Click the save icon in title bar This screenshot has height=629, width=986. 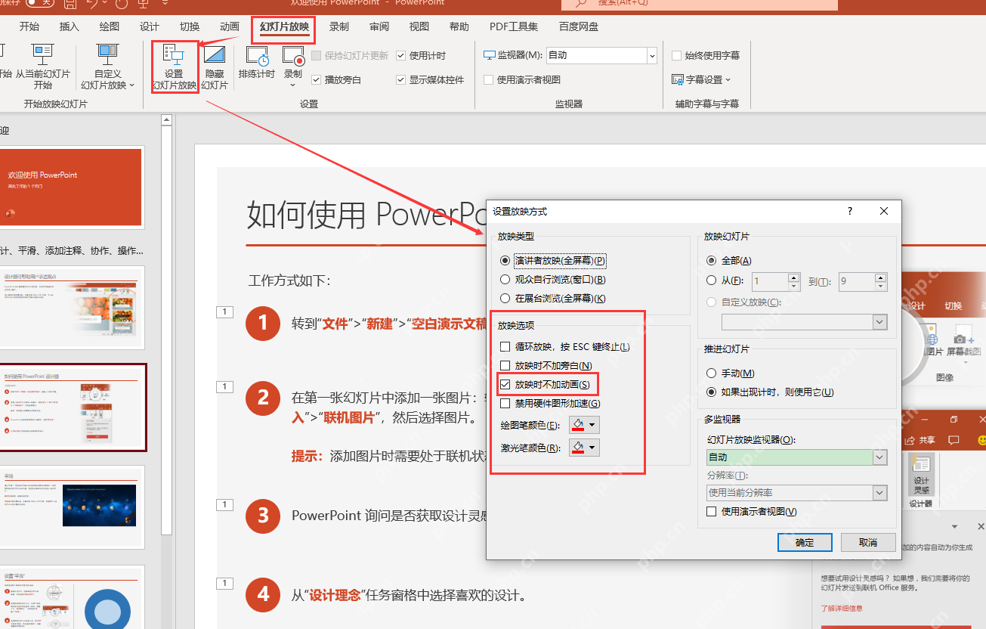point(70,5)
